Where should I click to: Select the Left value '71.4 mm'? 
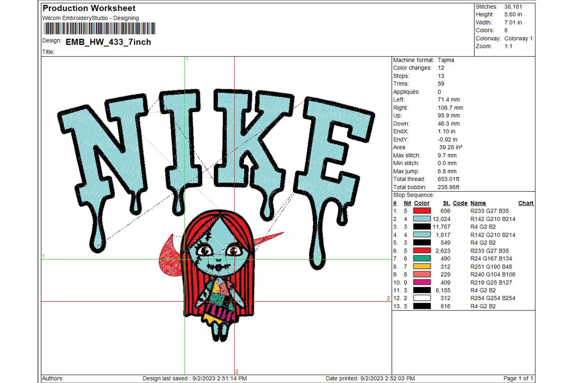coord(449,99)
